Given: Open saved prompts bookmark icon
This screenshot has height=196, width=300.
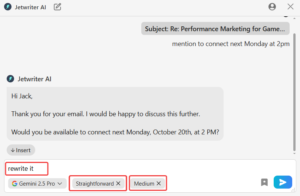Looking at the screenshot, I should (264, 182).
